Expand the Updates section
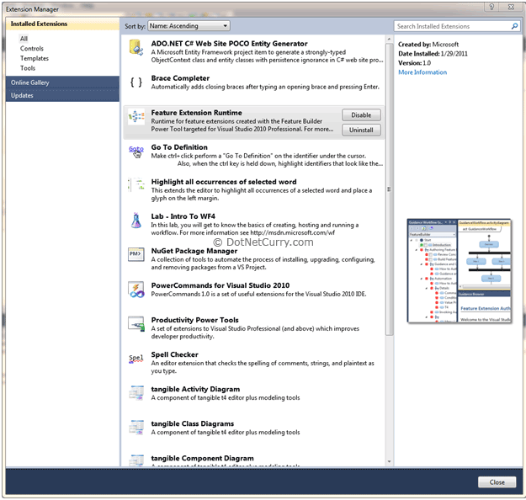The height and width of the screenshot is (500, 526). coord(62,96)
